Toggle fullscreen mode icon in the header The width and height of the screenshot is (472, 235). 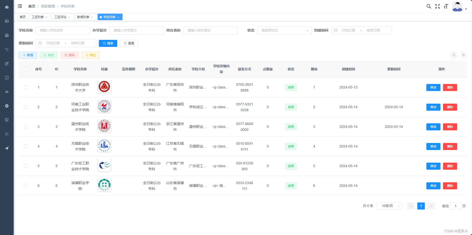pyautogui.click(x=437, y=6)
